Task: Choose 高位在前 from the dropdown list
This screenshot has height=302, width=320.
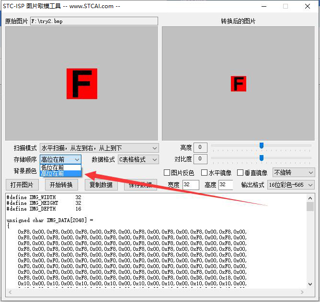Action: click(61, 174)
